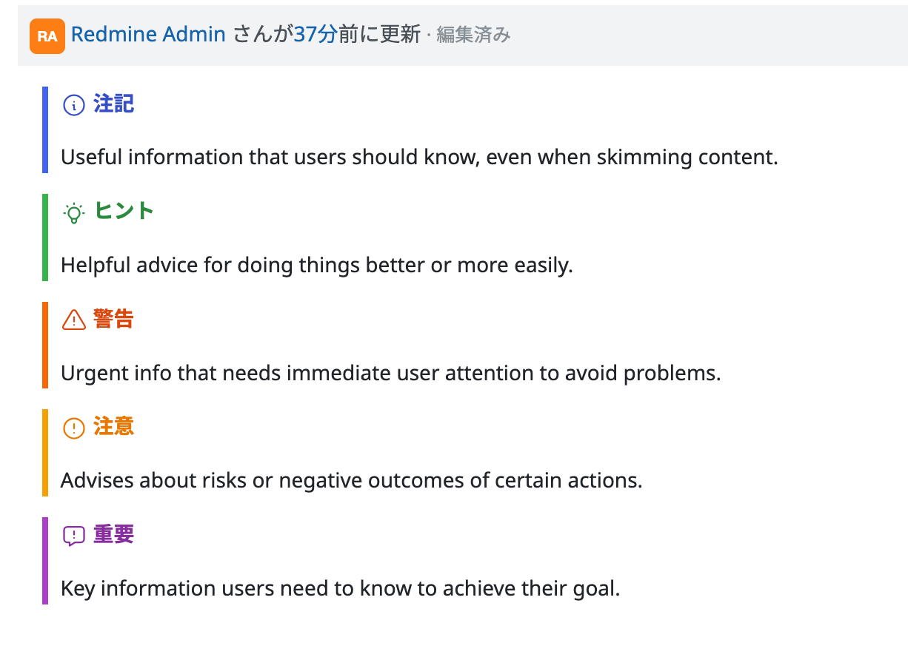Click the green lightbulb hint icon
This screenshot has width=908, height=657.
pos(74,213)
